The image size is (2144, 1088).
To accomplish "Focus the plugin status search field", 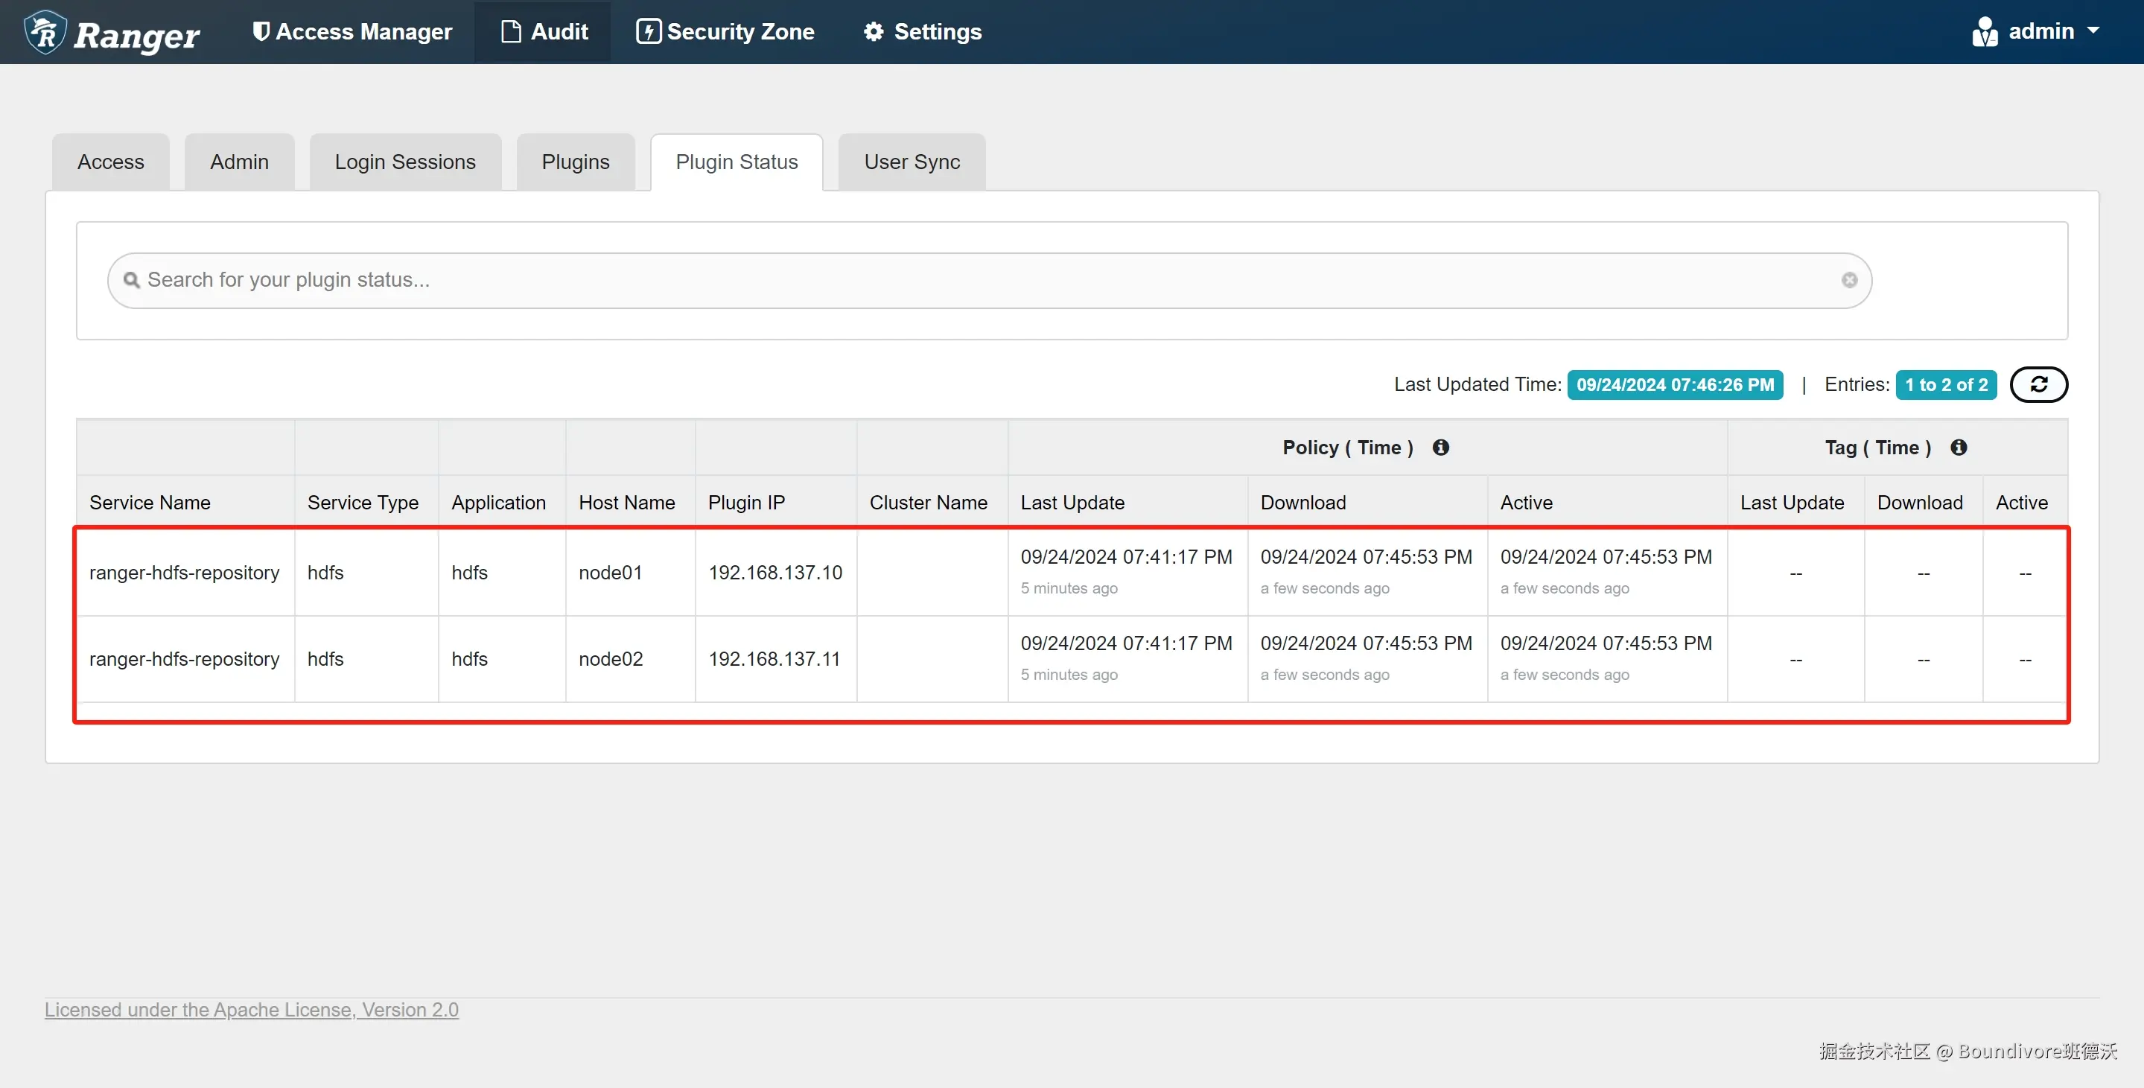I will (989, 280).
